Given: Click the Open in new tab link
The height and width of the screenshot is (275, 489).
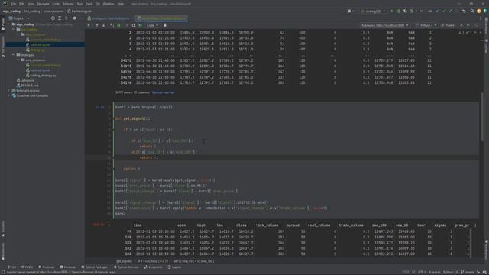Looking at the screenshot, I should click(x=163, y=92).
